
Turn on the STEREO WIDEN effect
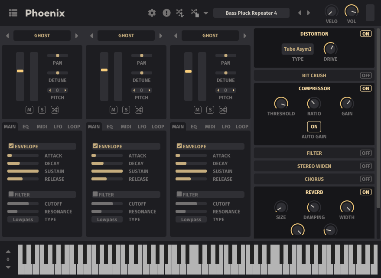(x=366, y=166)
